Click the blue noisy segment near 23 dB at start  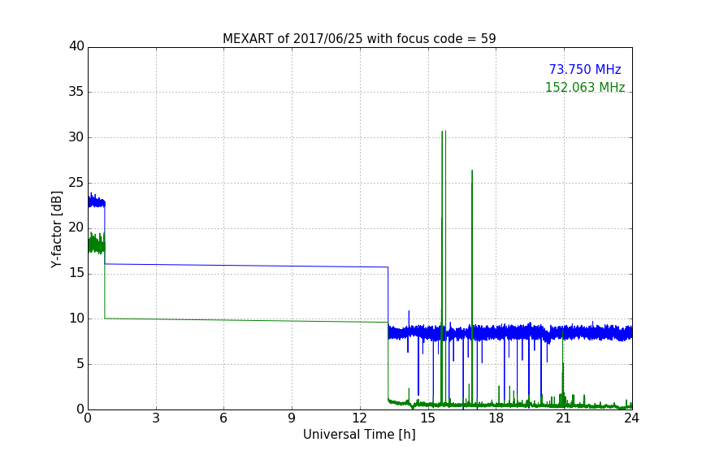(96, 201)
